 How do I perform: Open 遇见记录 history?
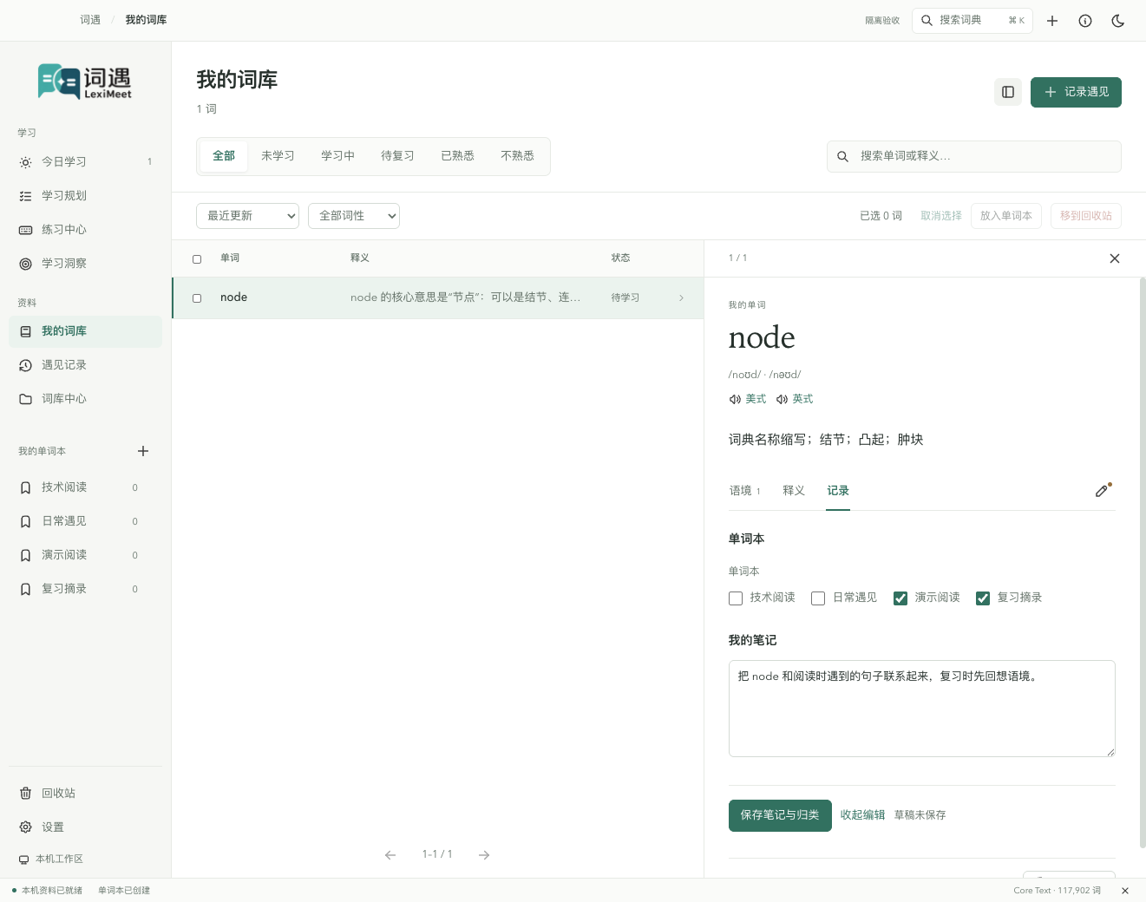(85, 365)
